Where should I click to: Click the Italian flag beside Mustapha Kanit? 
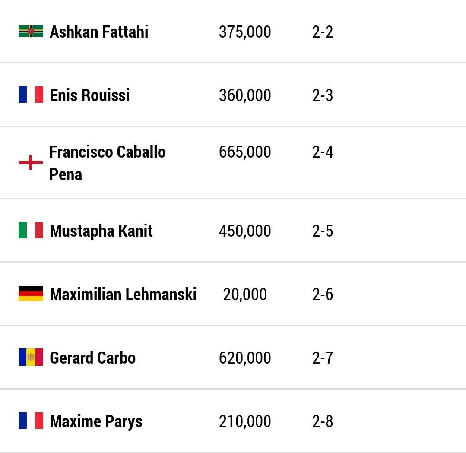coord(31,230)
